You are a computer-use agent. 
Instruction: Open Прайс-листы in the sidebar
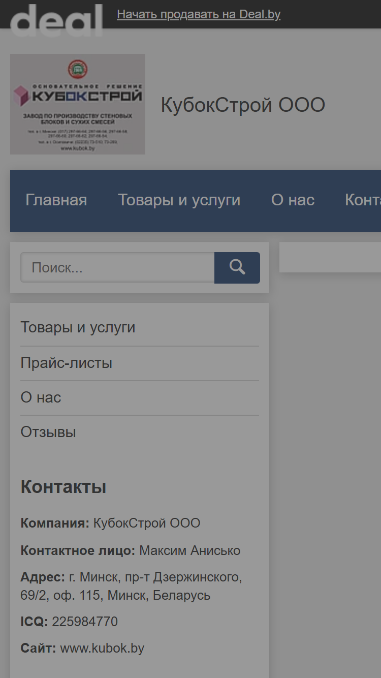coord(67,363)
